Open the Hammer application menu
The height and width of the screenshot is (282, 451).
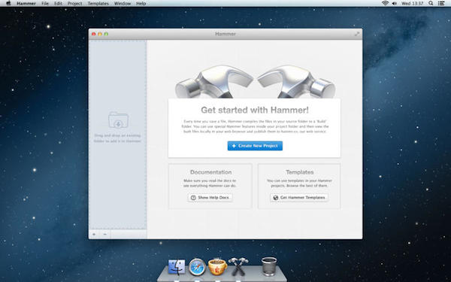pos(26,4)
